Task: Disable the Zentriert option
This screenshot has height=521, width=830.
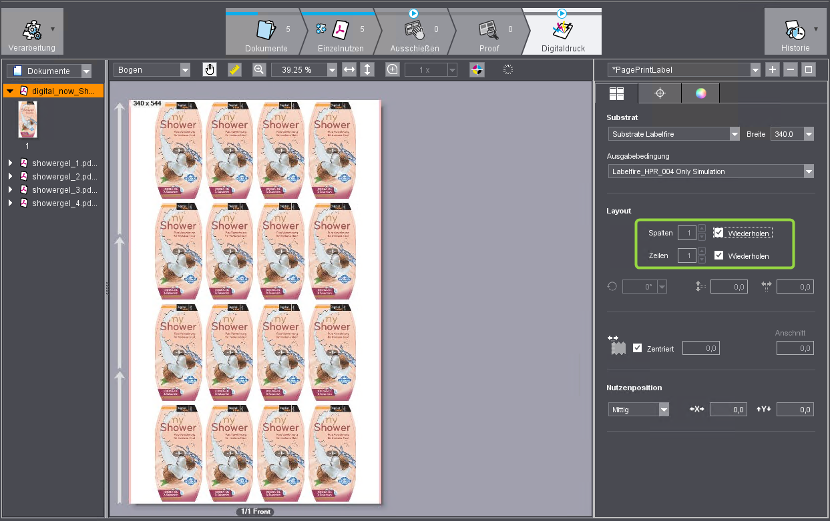Action: point(637,348)
